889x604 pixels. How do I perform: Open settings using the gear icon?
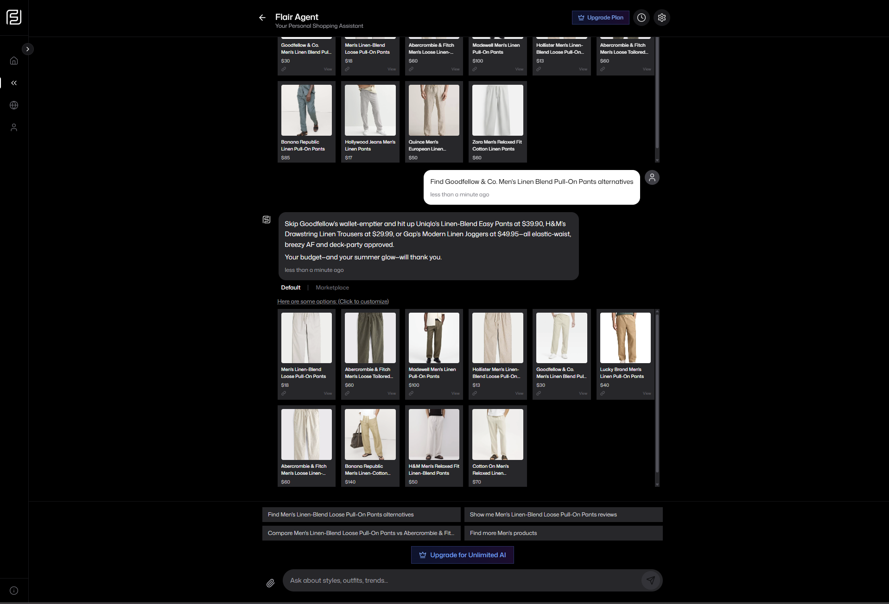[x=661, y=18]
